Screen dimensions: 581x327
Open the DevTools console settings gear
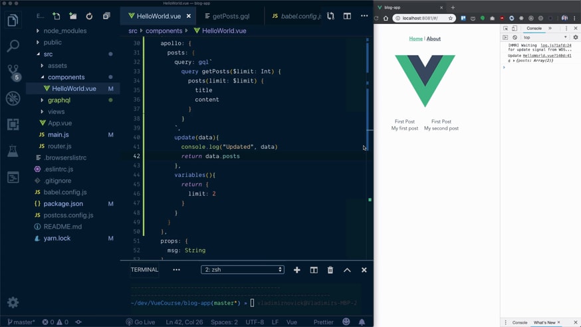pyautogui.click(x=576, y=37)
